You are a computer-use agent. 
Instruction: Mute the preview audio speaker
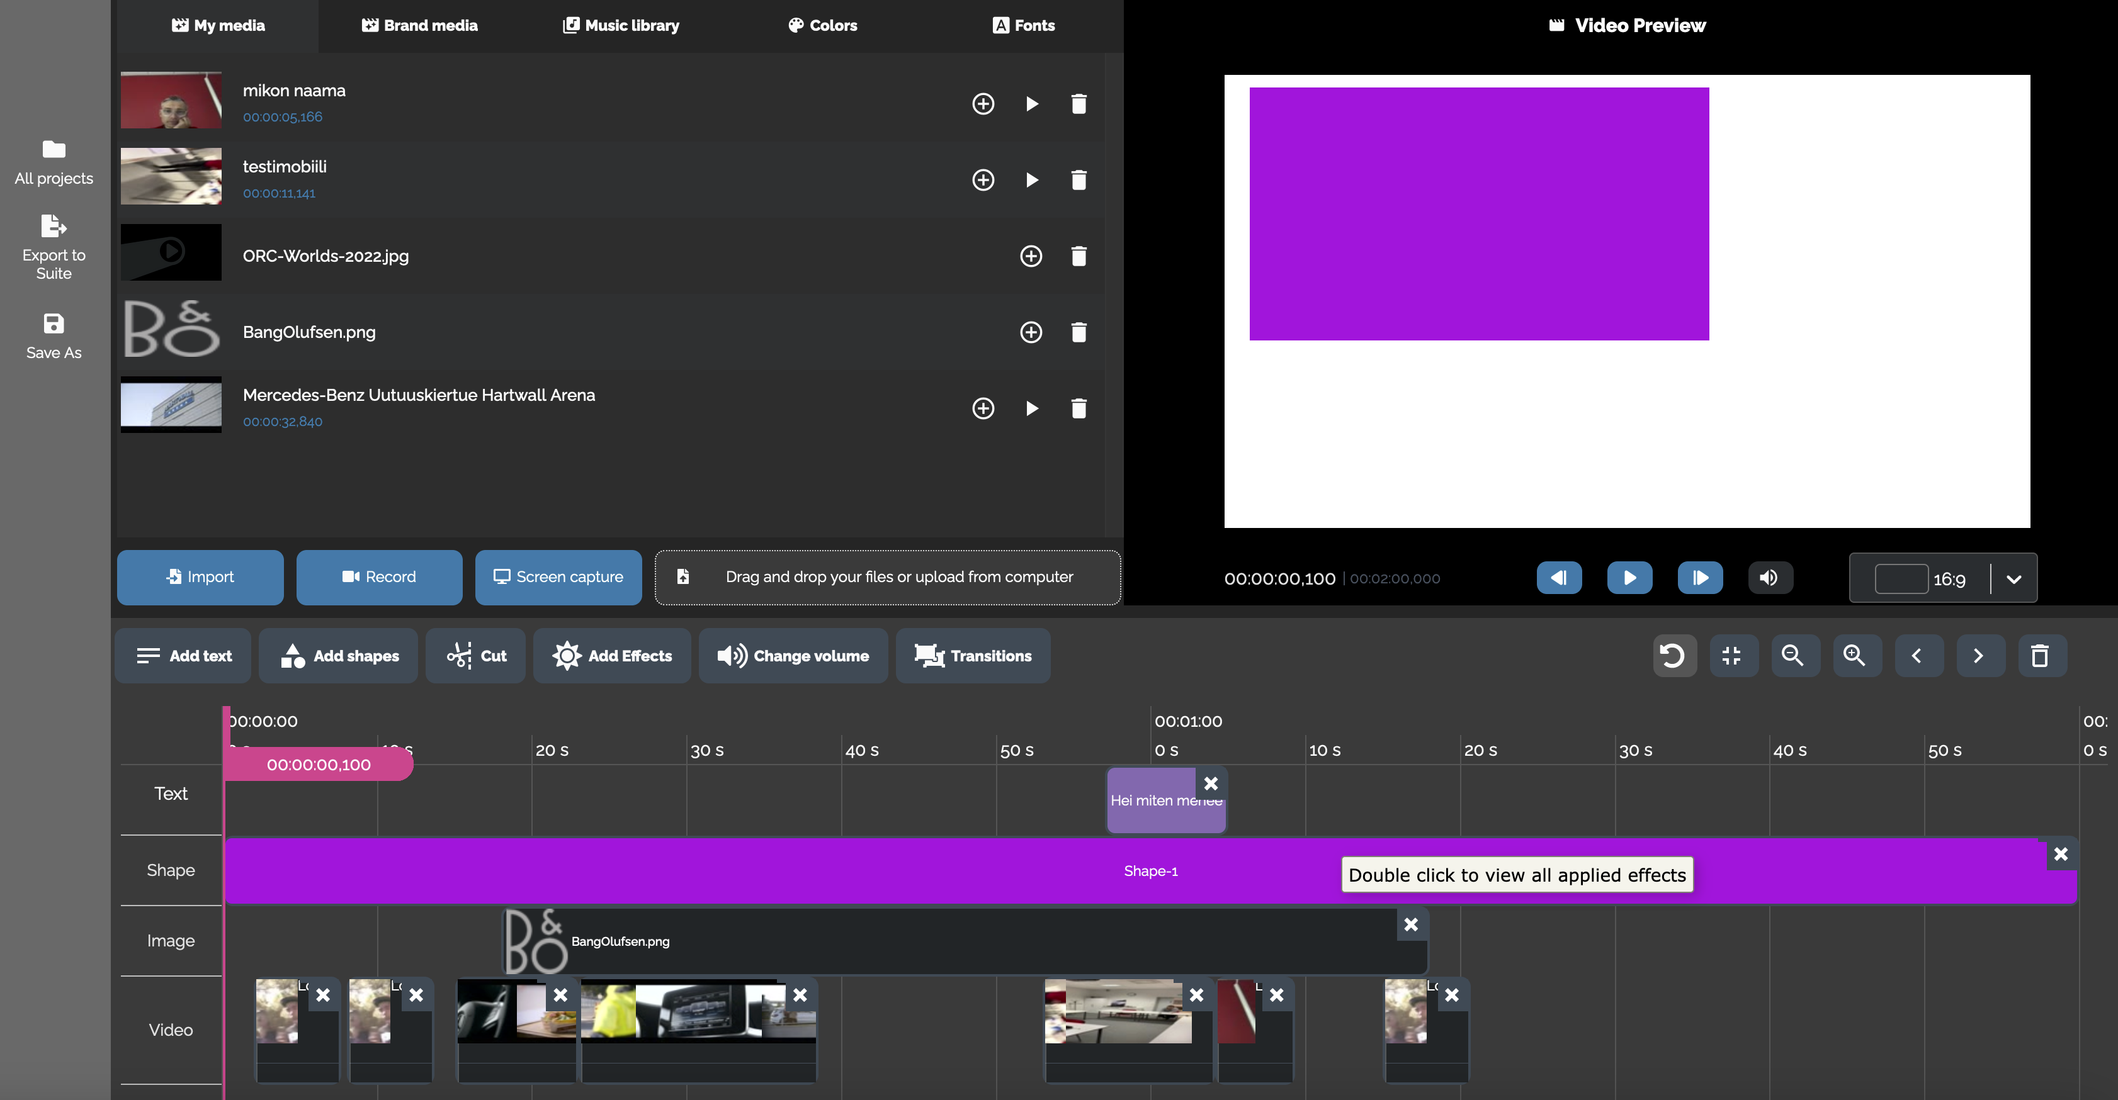[1769, 578]
